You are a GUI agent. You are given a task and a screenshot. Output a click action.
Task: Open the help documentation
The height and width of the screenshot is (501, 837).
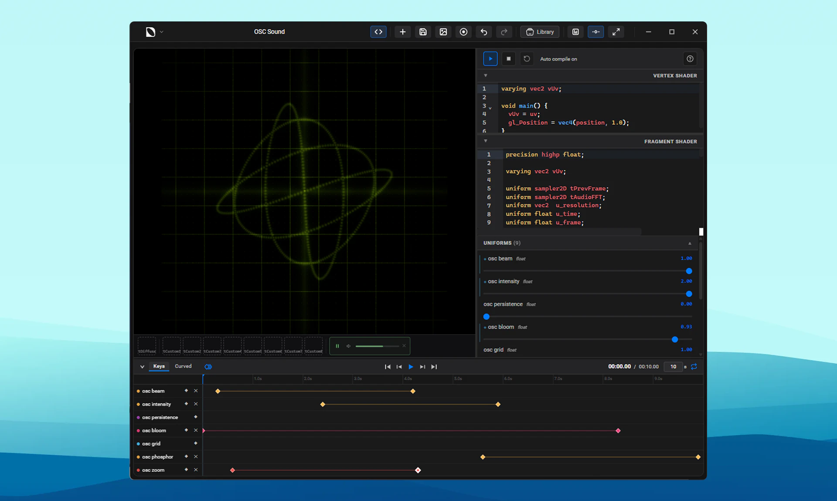690,58
